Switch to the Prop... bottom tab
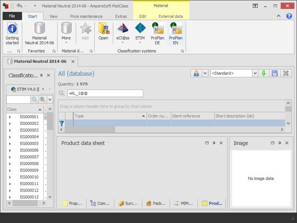Screen dimensions: 297x223 (72, 203)
